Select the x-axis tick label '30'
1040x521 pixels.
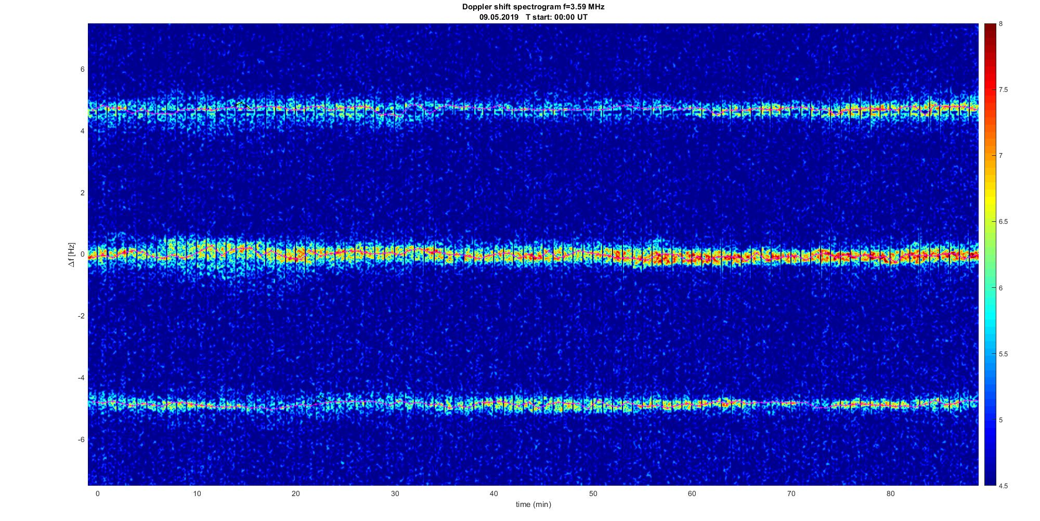tap(395, 493)
